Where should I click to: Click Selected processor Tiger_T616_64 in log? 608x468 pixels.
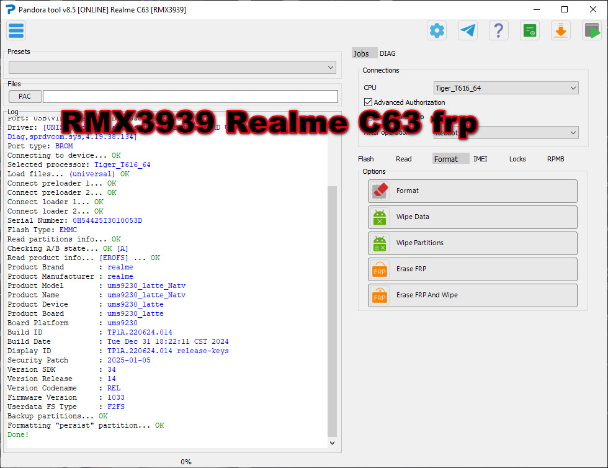(x=122, y=164)
